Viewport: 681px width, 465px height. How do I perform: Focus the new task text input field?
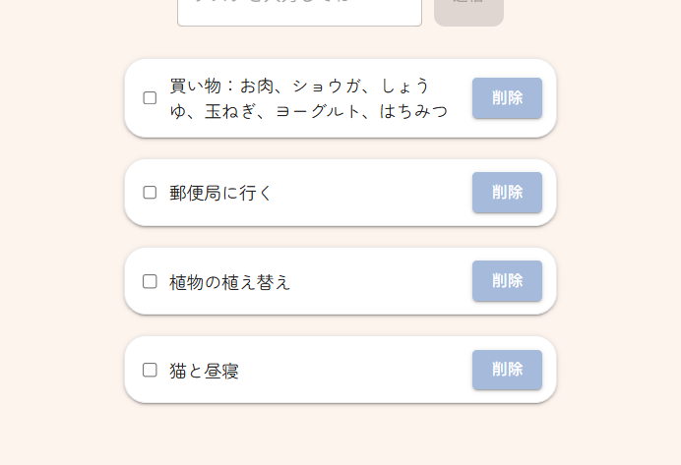(x=299, y=12)
